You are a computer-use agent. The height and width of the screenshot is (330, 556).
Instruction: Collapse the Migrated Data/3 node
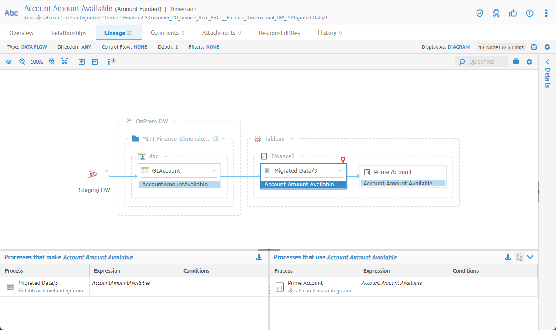(340, 171)
